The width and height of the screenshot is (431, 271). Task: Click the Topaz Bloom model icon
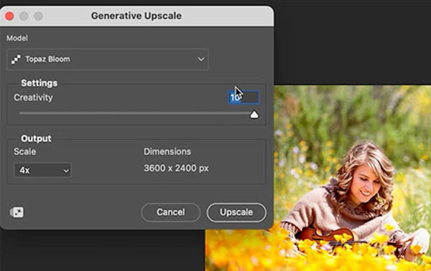coord(16,60)
